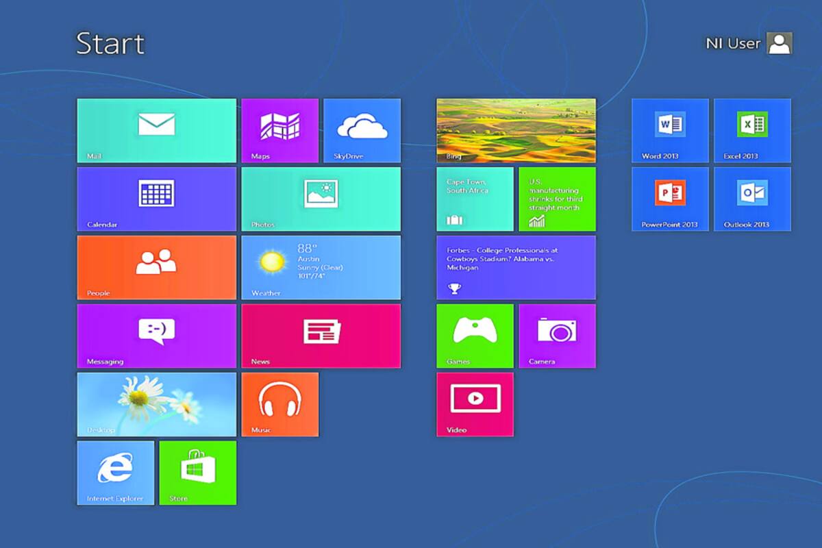Image resolution: width=822 pixels, height=548 pixels.
Task: Launch the Maps app tile
Action: coord(279,130)
